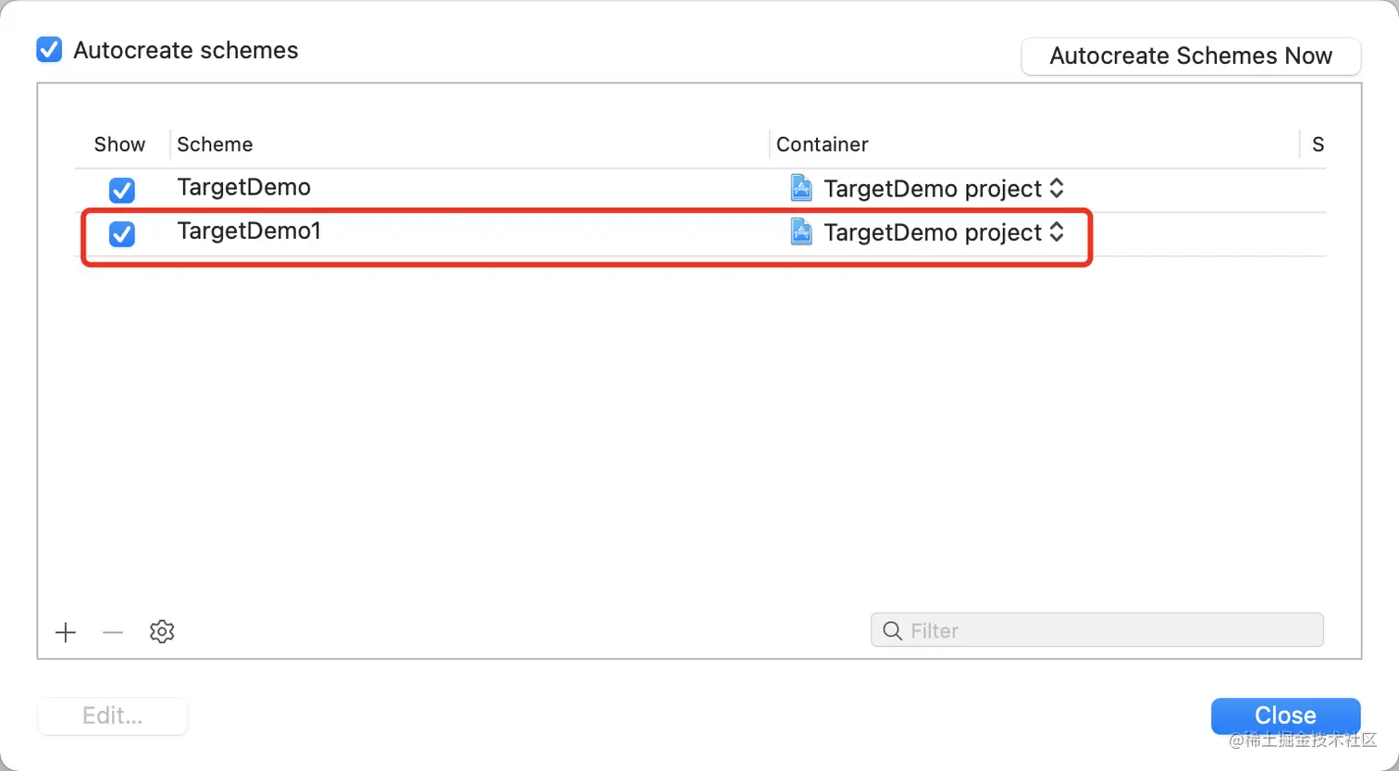Image resolution: width=1399 pixels, height=771 pixels.
Task: Select the TargetDemo1 scheme name
Action: coord(249,231)
